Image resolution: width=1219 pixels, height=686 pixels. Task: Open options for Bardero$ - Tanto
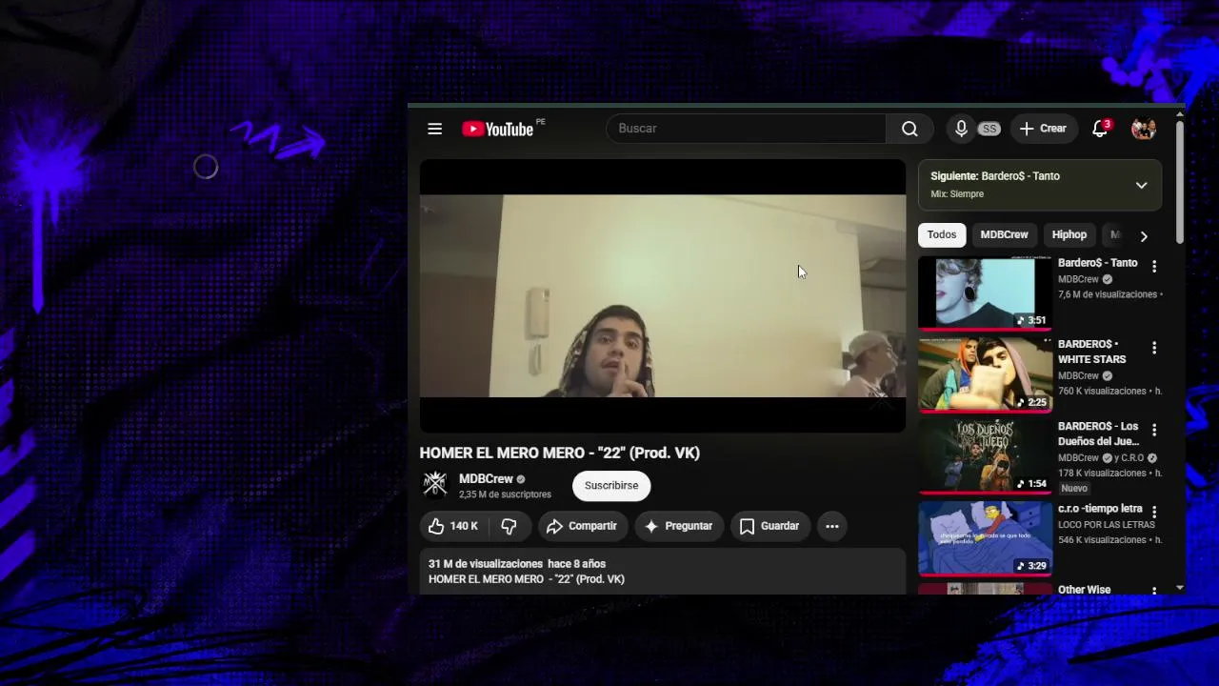point(1154,267)
